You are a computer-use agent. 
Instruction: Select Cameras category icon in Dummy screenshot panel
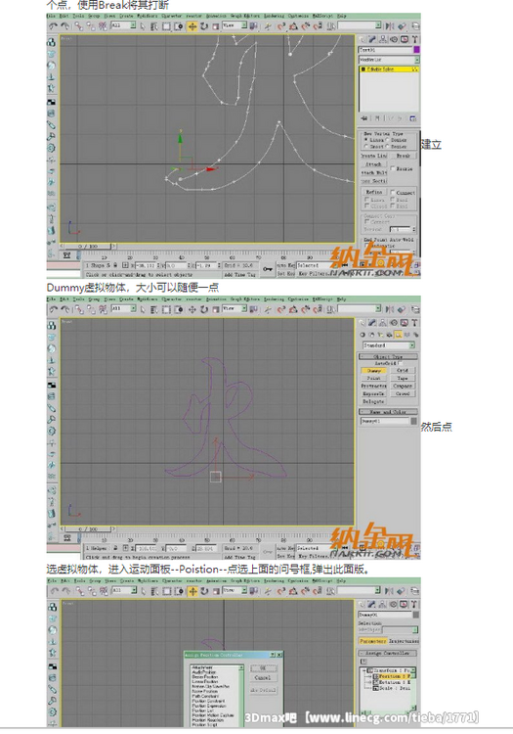(x=389, y=335)
